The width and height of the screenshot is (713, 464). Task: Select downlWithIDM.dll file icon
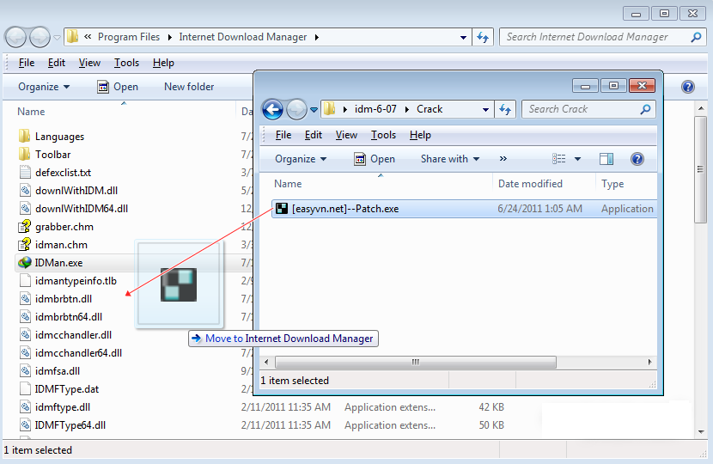coord(25,191)
